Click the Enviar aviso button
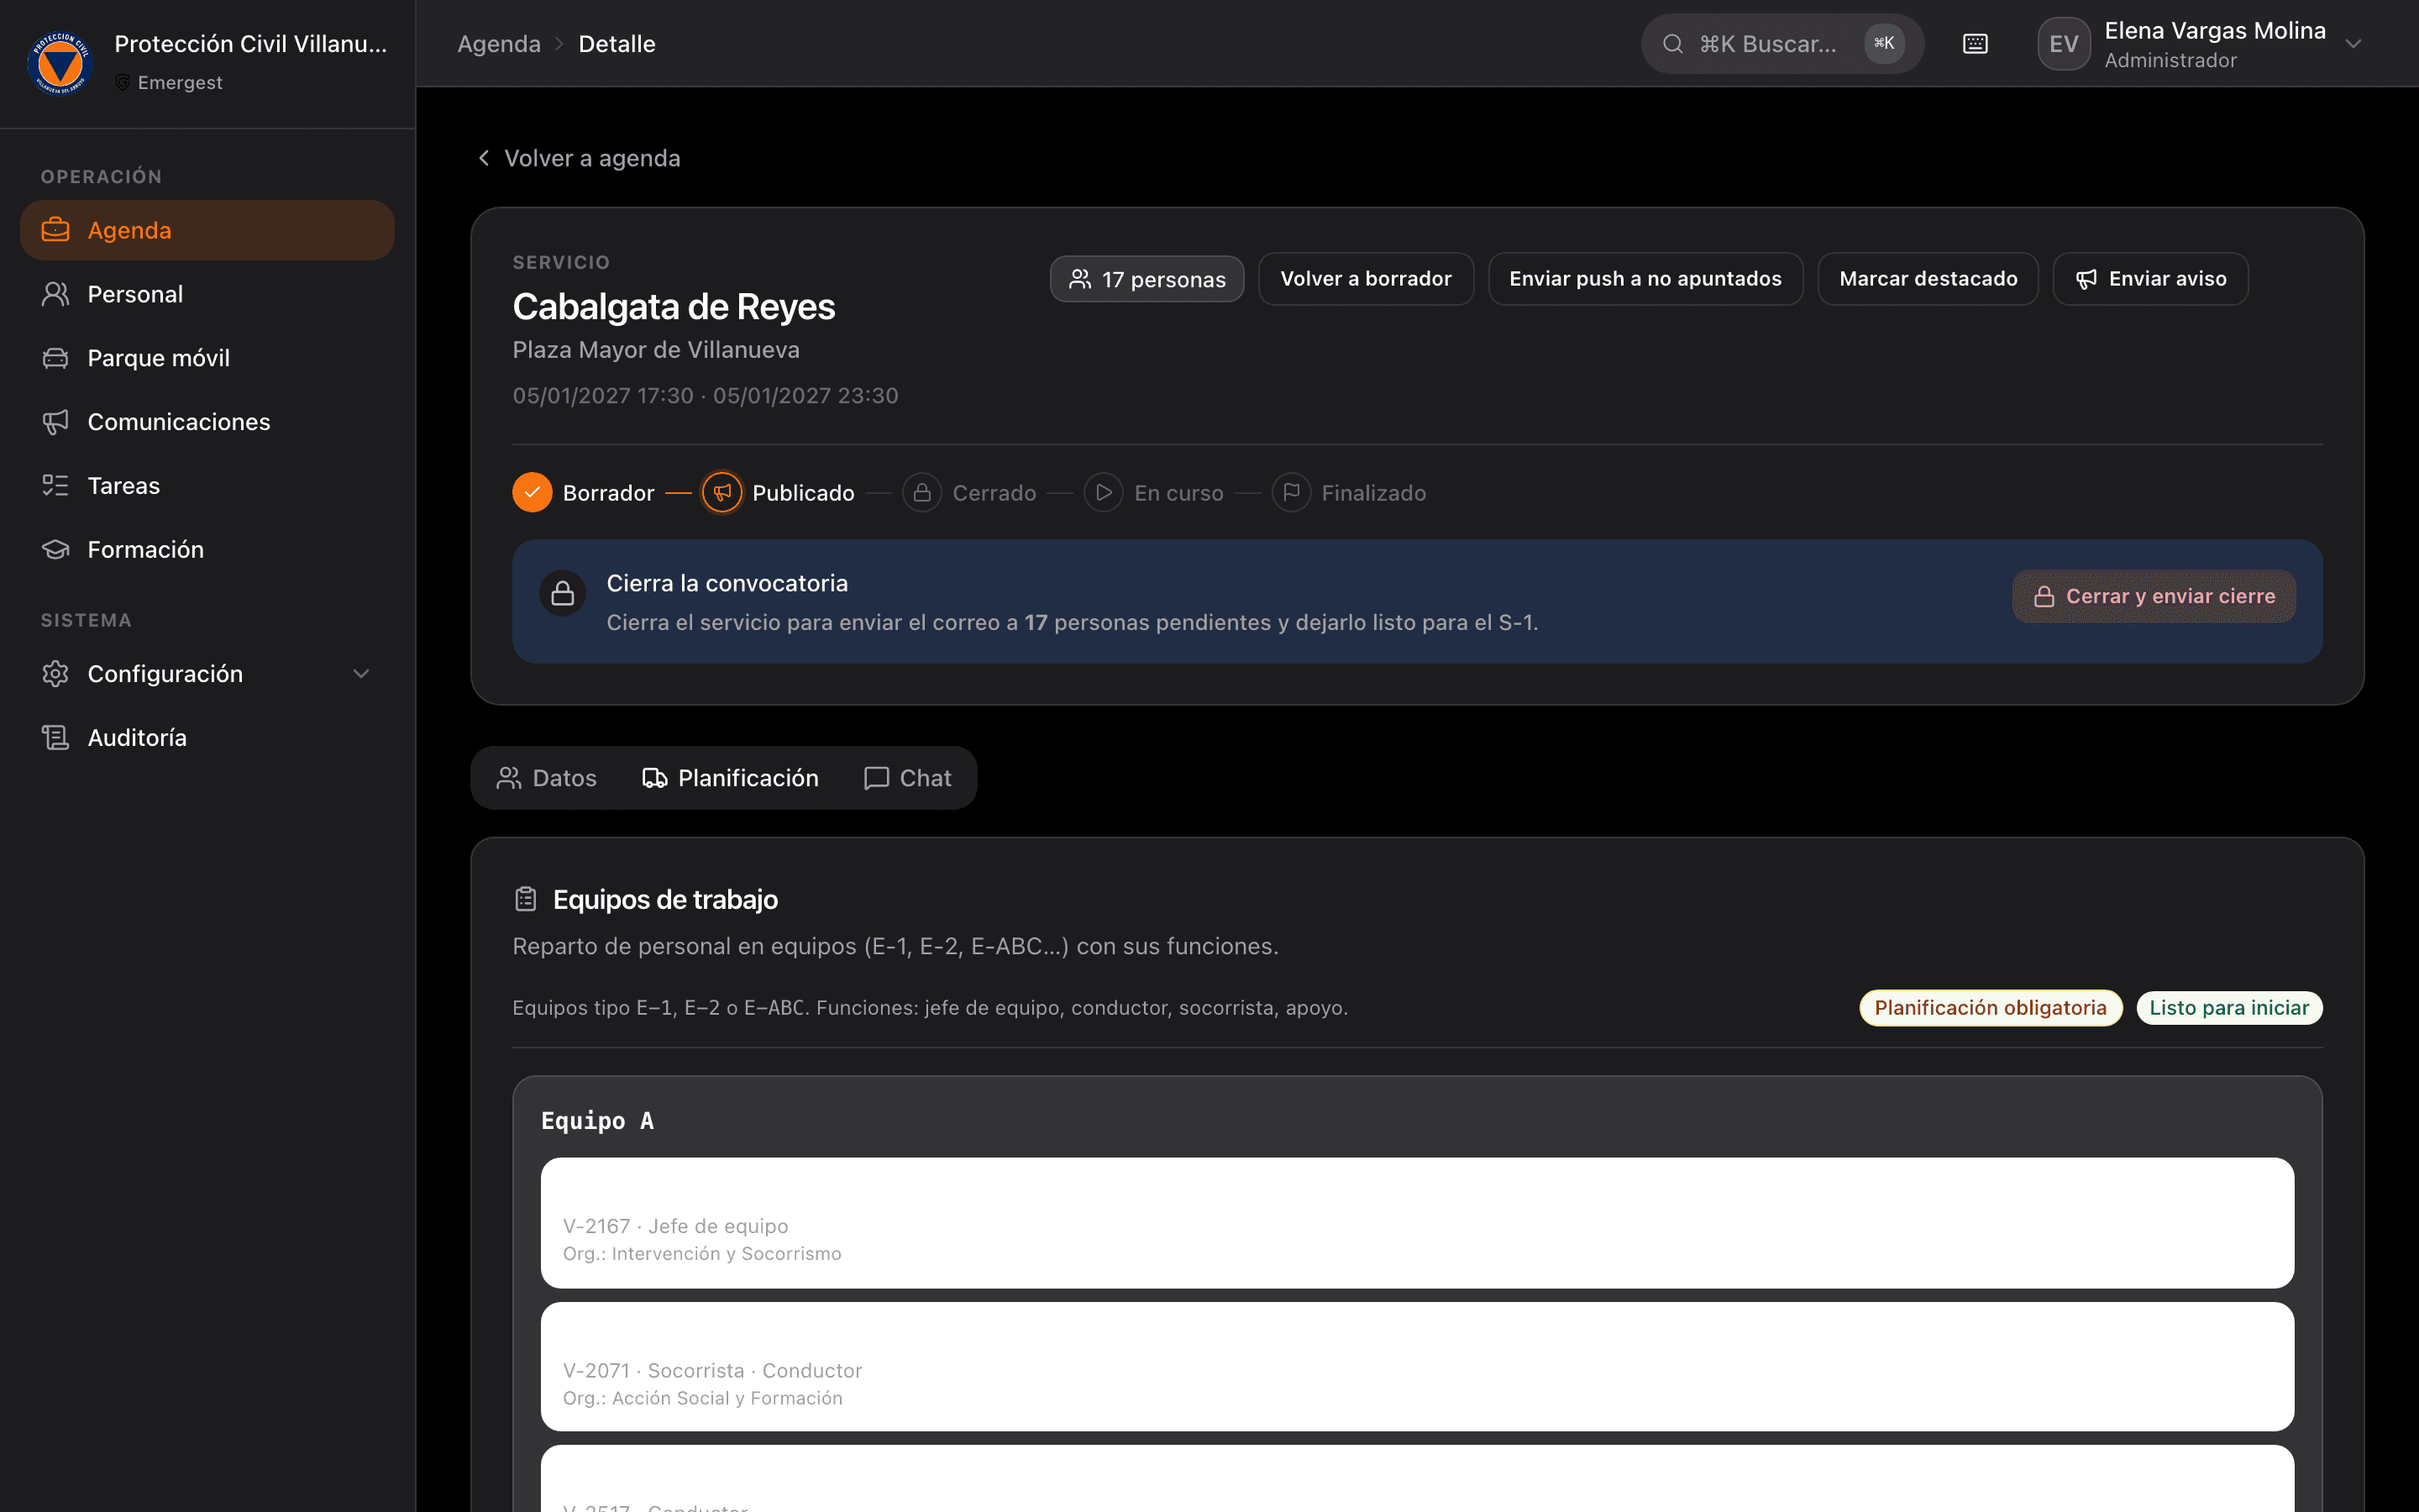The image size is (2419, 1512). (2150, 279)
